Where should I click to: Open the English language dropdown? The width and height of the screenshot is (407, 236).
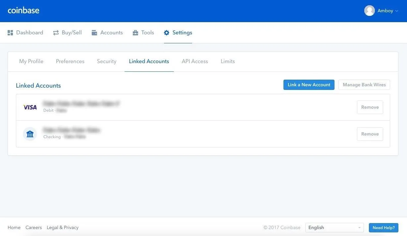coord(334,227)
